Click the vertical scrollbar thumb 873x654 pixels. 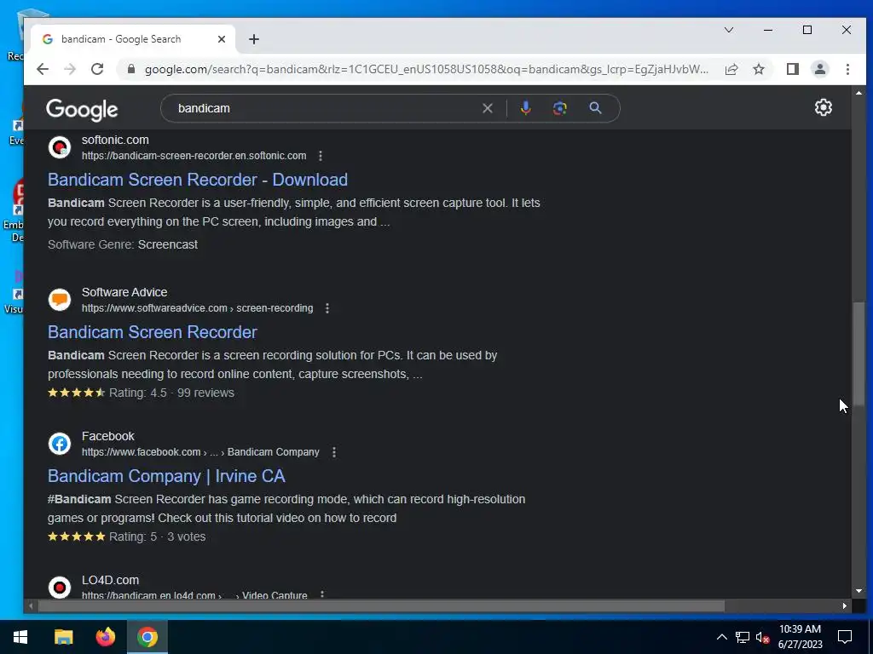point(859,353)
